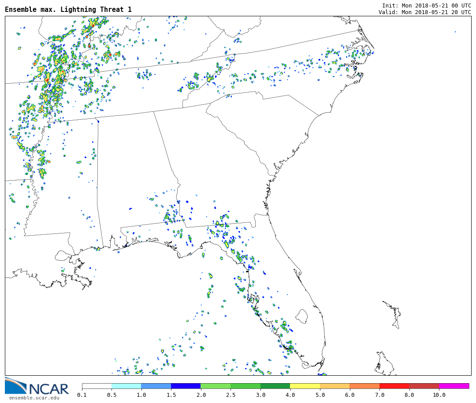Click the dark green 3.0–4.0 swatch
This screenshot has width=476, height=403.
click(275, 386)
